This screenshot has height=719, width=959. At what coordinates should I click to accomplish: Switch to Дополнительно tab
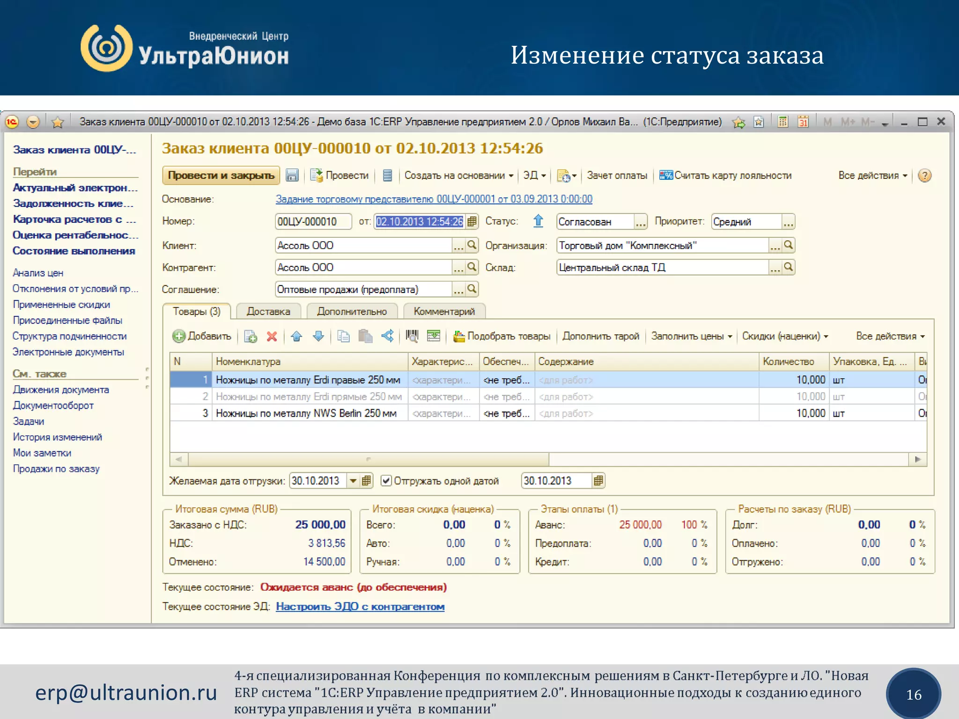352,311
